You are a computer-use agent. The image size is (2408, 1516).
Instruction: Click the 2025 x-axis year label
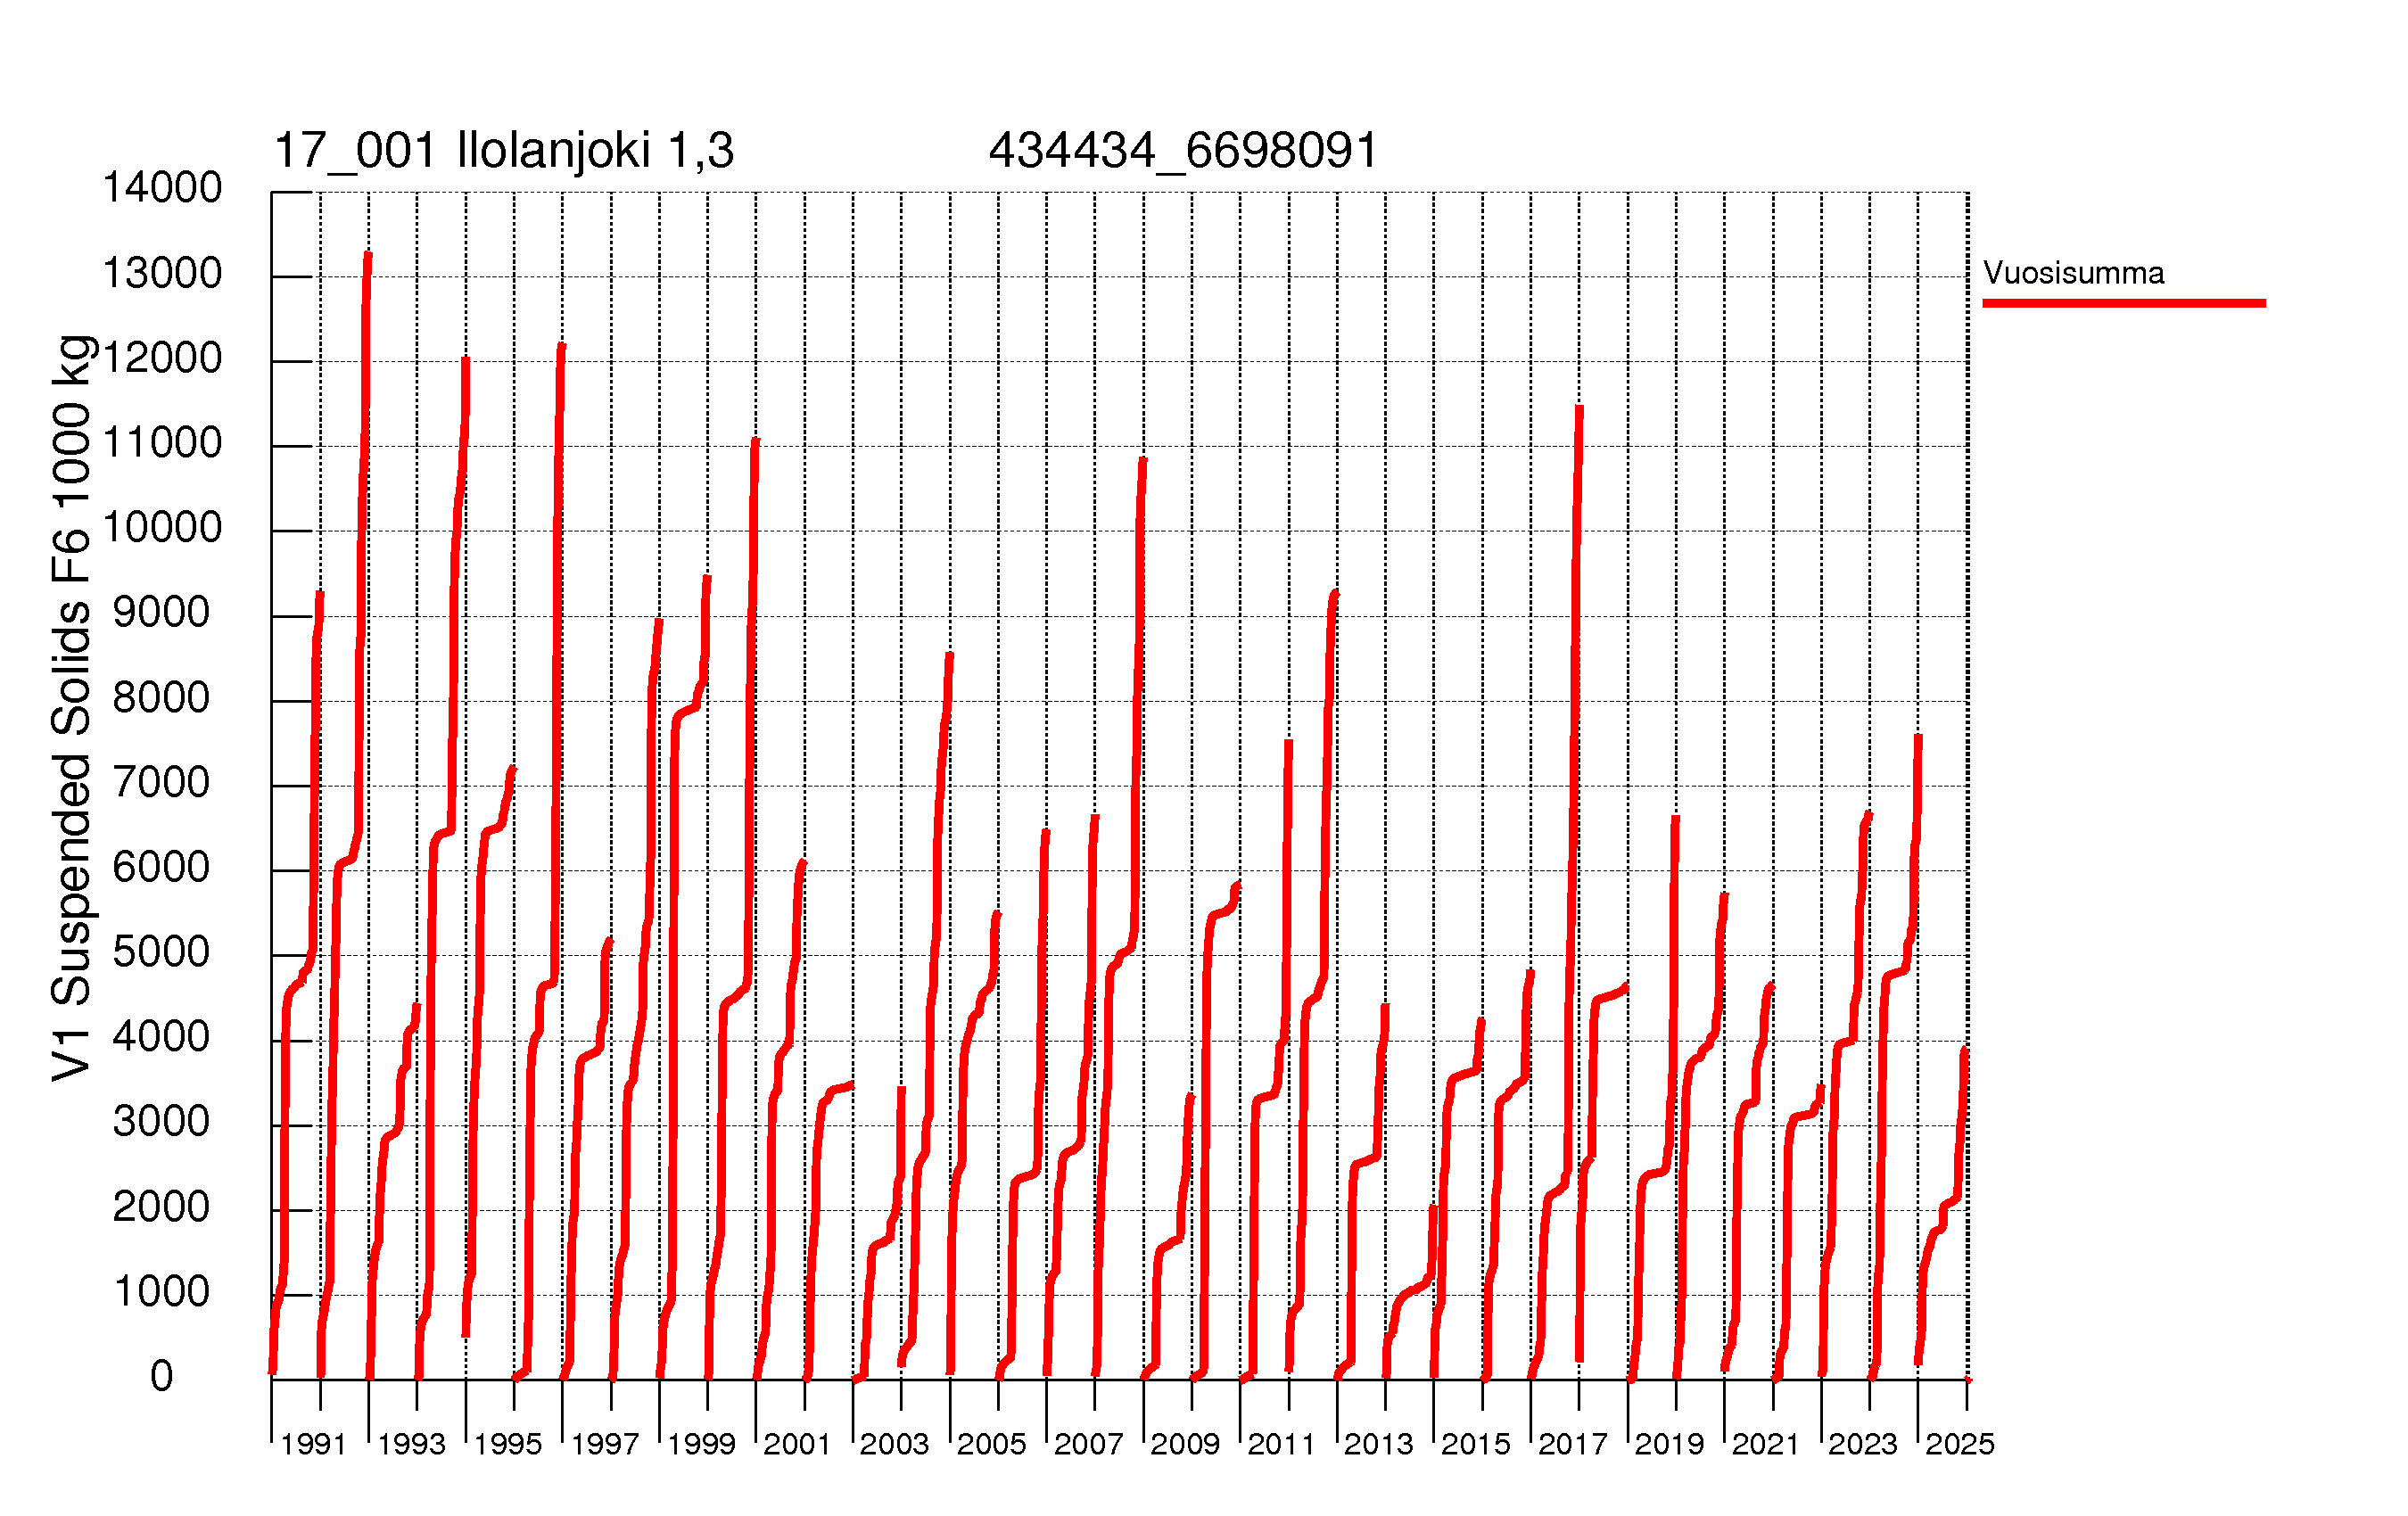[1960, 1444]
